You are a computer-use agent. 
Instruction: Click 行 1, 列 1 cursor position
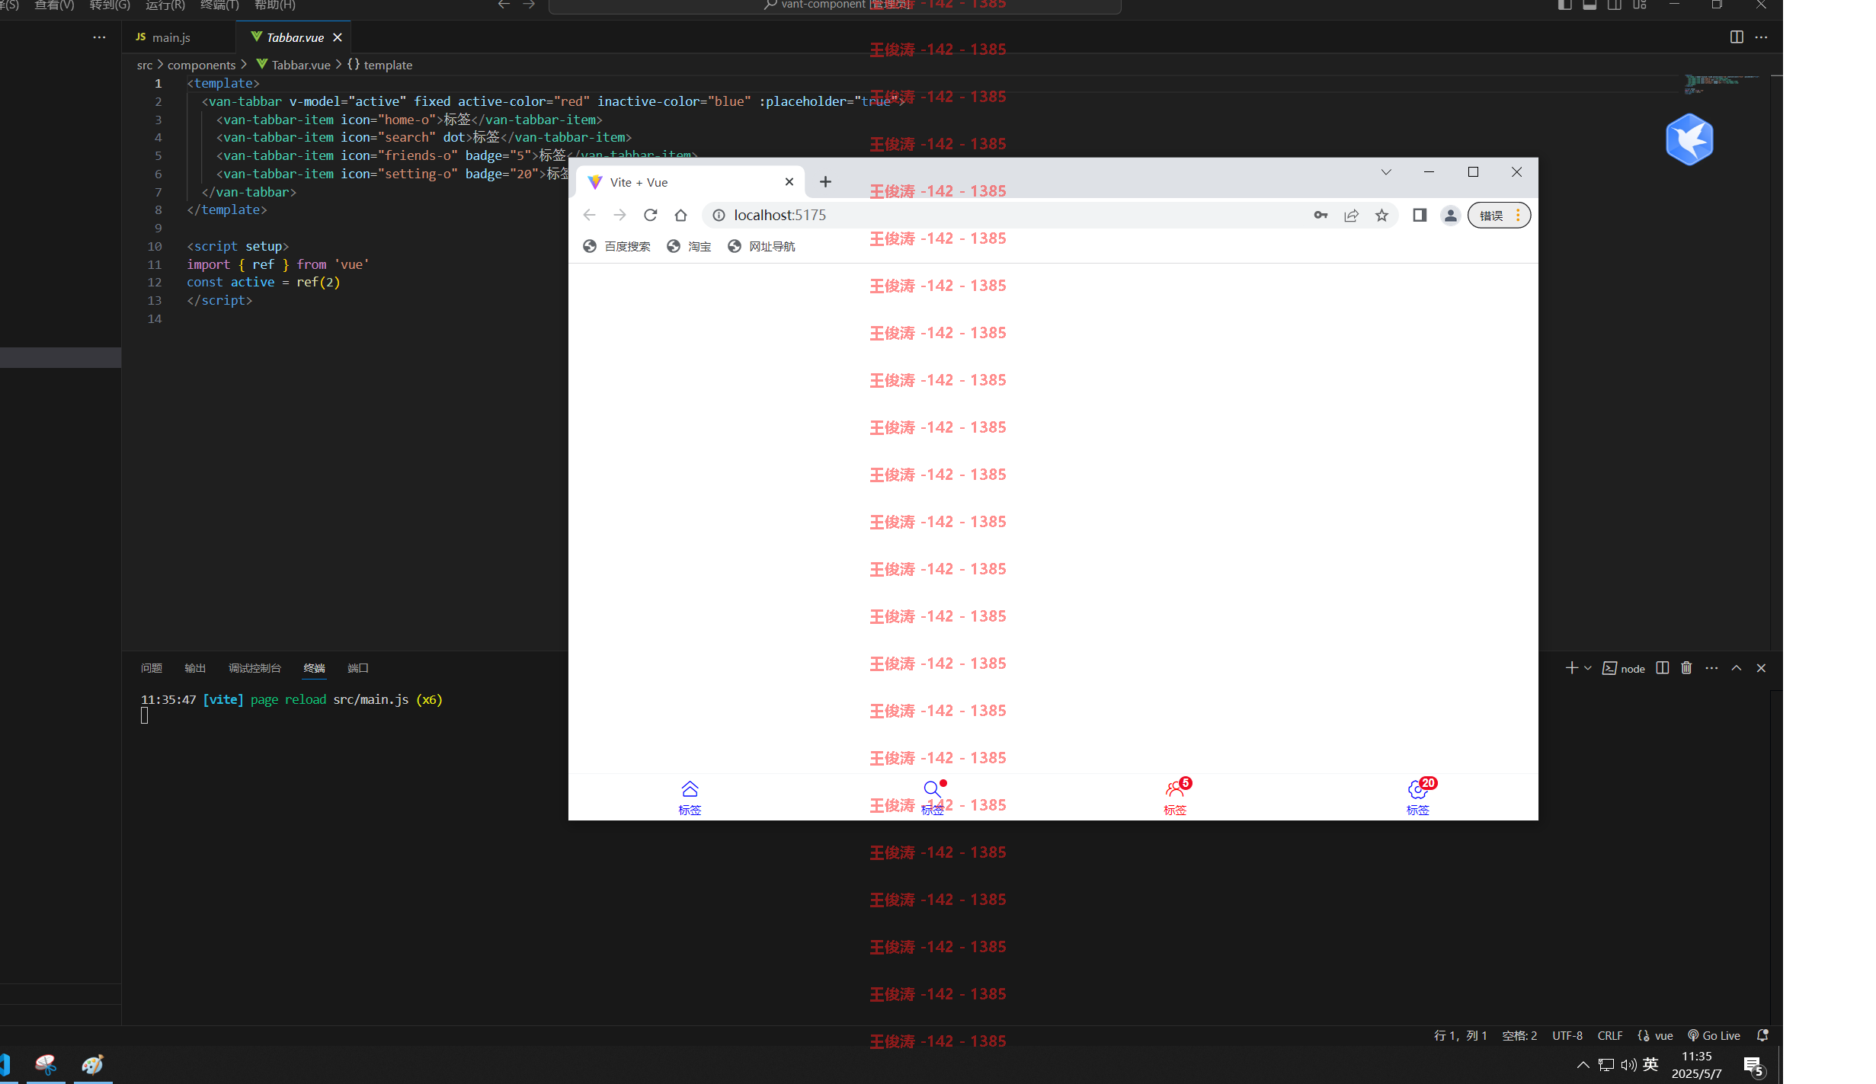coord(1460,1036)
